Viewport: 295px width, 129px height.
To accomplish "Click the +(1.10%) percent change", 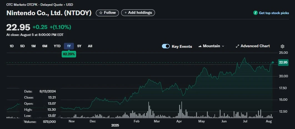I will (60, 27).
